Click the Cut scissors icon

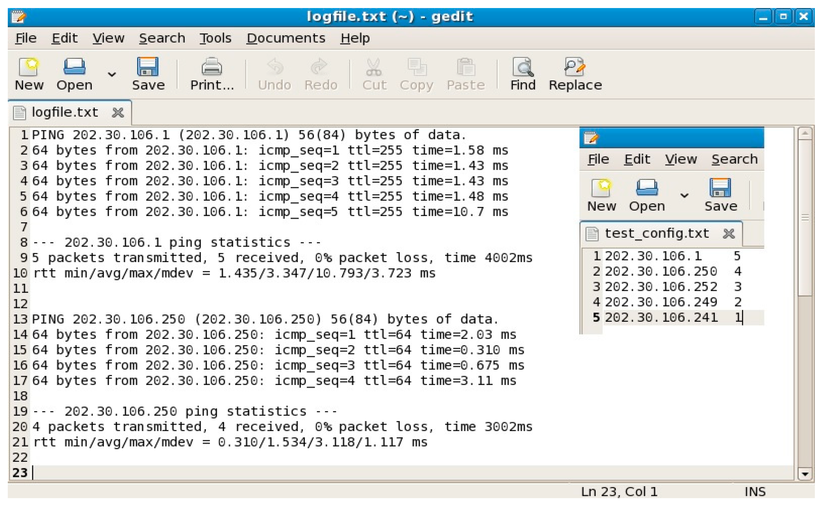pyautogui.click(x=374, y=67)
